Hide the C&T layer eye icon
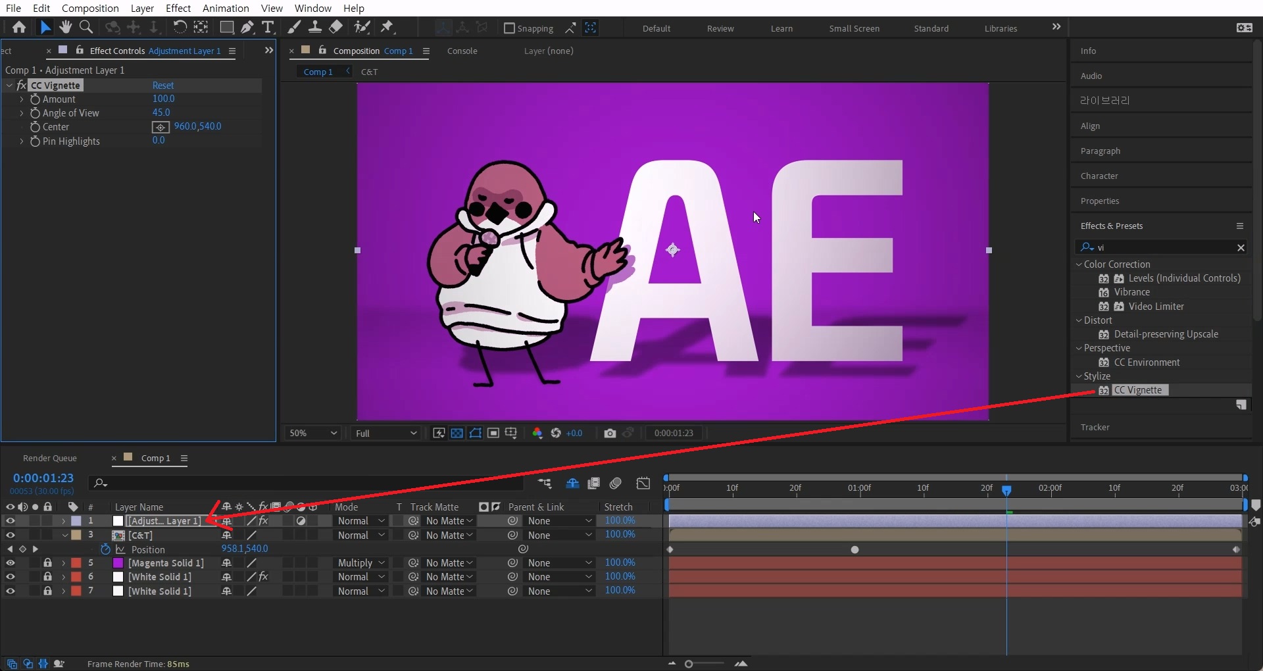The image size is (1263, 671). [x=11, y=535]
